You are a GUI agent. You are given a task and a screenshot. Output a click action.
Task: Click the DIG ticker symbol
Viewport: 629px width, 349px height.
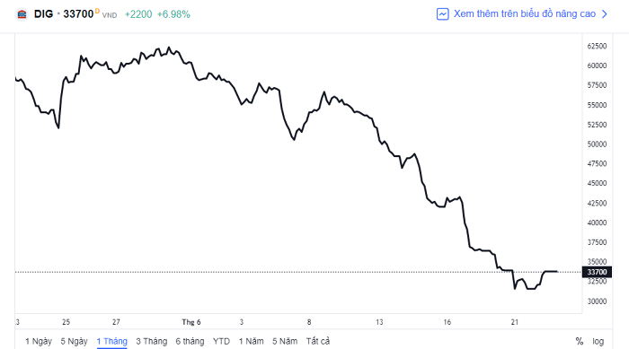pyautogui.click(x=43, y=14)
